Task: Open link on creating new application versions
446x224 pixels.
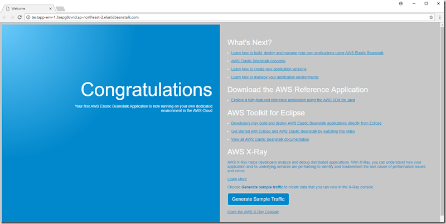Action: [269, 69]
